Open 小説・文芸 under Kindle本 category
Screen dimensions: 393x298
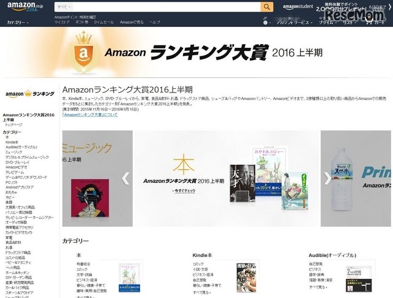201,269
